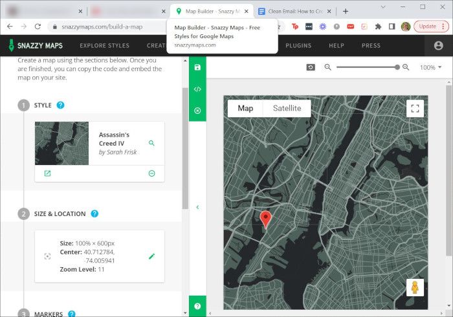Collapse the left panel with the chevron arrow
The image size is (453, 317).
tap(197, 207)
